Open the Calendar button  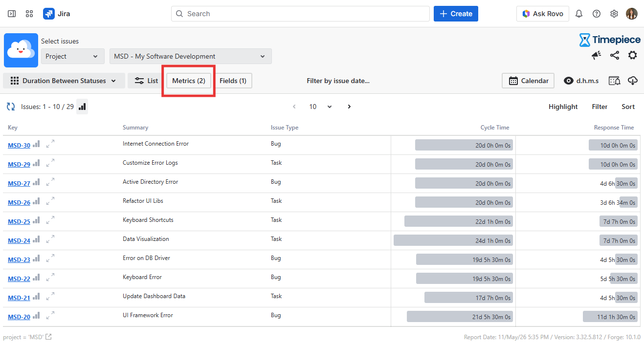[528, 81]
